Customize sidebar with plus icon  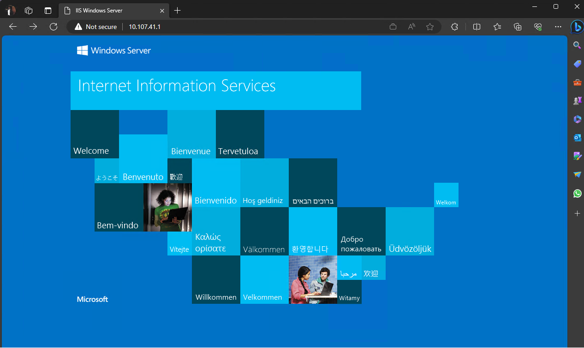(577, 214)
